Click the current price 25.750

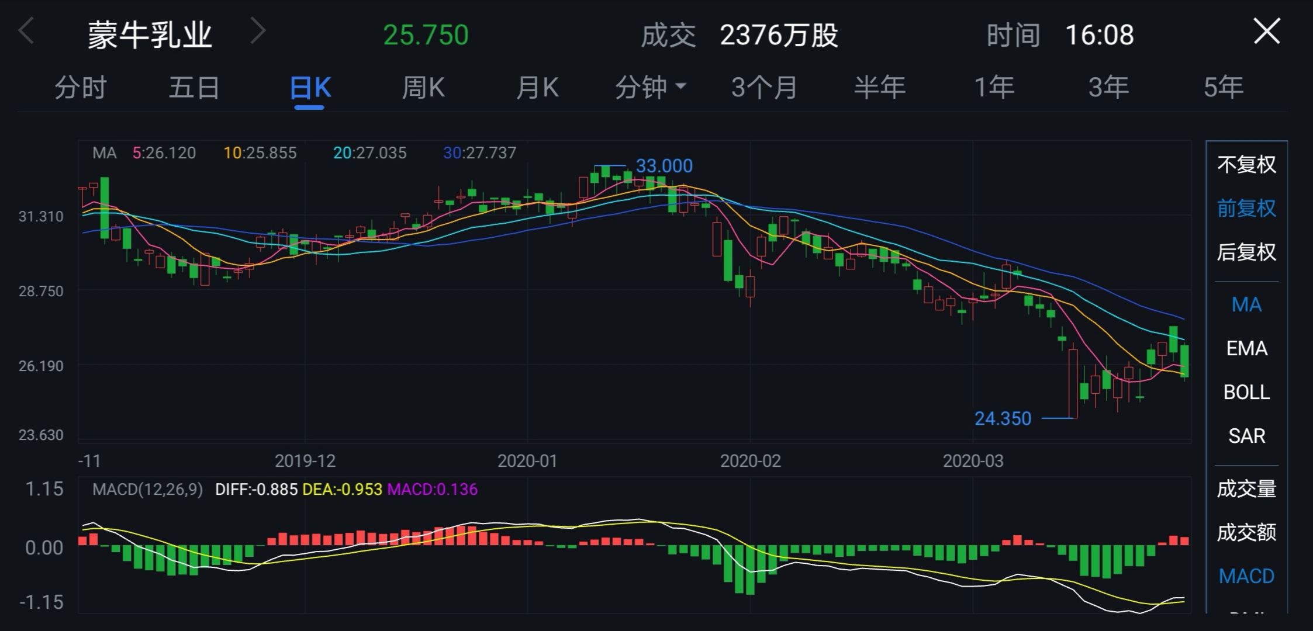[426, 35]
